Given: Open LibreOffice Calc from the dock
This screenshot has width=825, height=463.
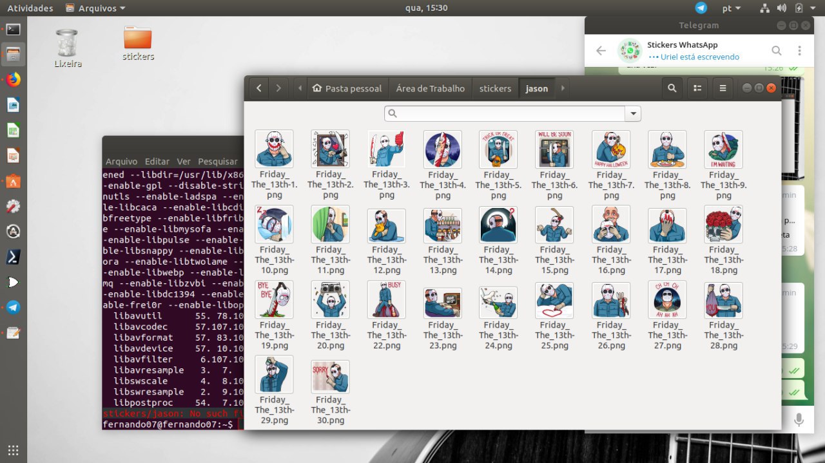Looking at the screenshot, I should coord(14,131).
